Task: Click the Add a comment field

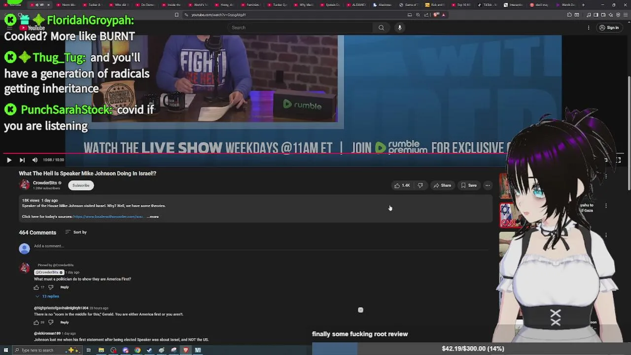Action: tap(261, 246)
